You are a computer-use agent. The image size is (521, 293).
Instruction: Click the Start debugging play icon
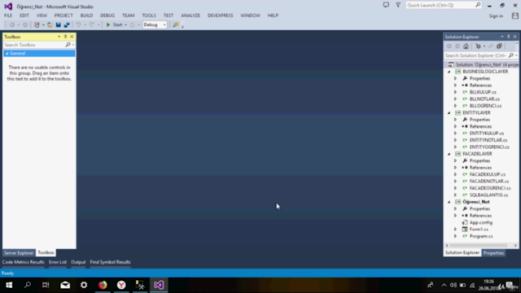tap(108, 25)
